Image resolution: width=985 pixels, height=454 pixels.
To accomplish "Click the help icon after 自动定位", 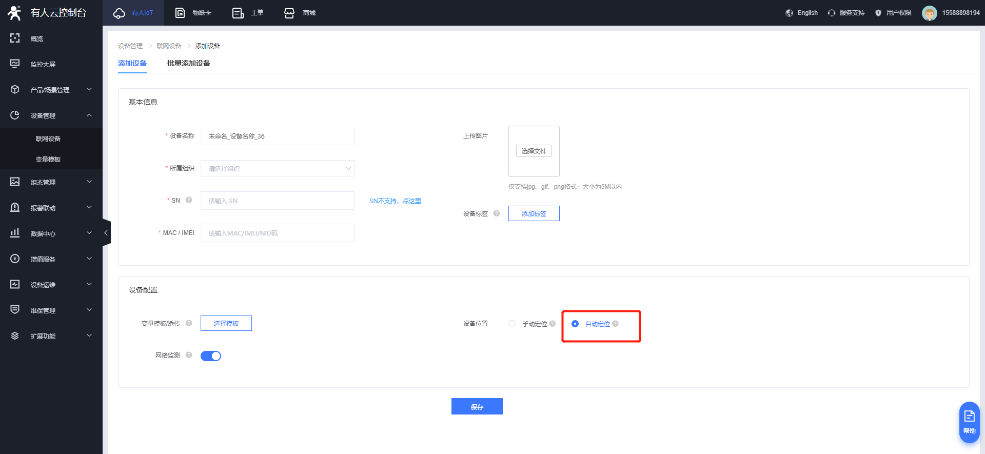I will [x=615, y=324].
